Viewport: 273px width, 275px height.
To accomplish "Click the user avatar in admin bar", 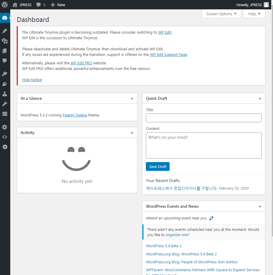I will coord(266,5).
